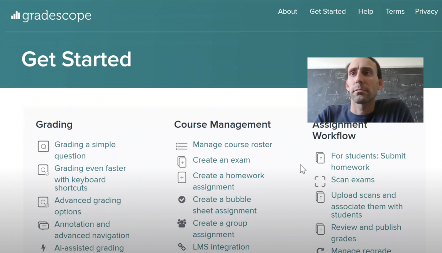The image size is (442, 253).
Task: Click the list icon beside Manage course roster
Action: 182,146
